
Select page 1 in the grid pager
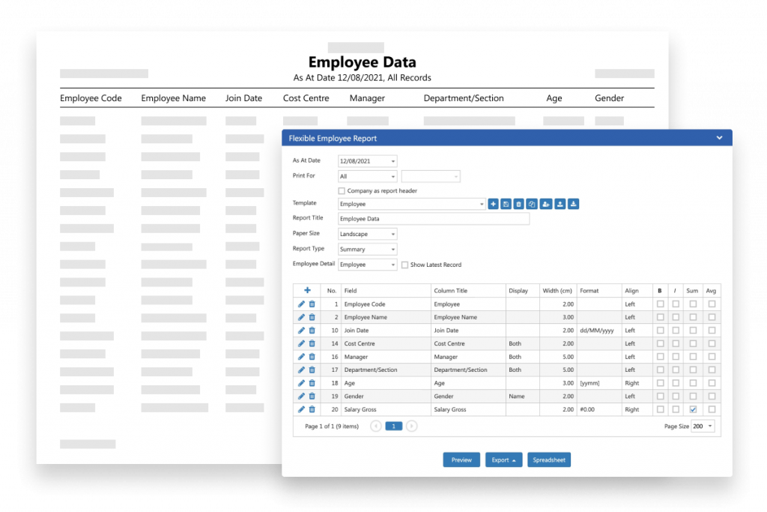click(x=394, y=427)
